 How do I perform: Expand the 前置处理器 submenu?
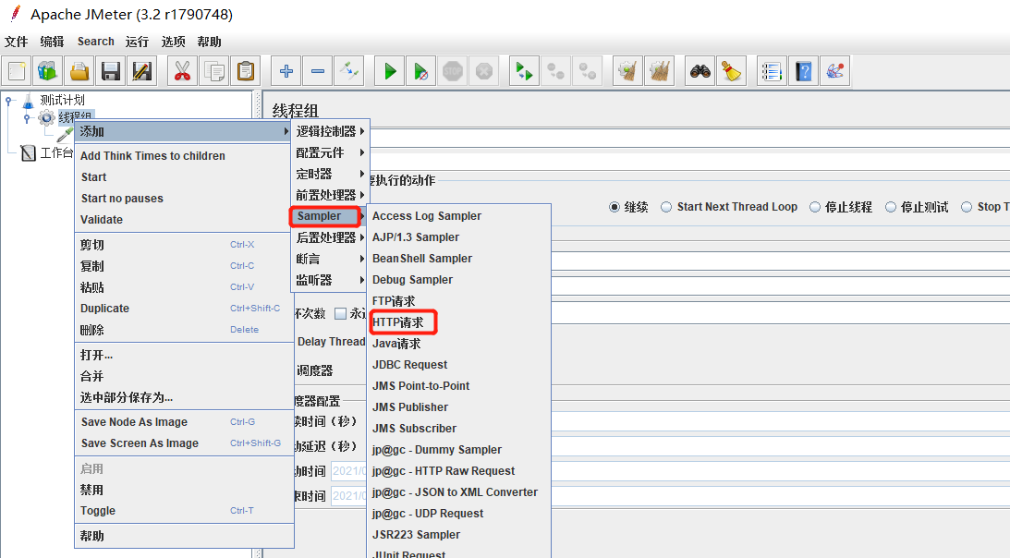pyautogui.click(x=331, y=195)
